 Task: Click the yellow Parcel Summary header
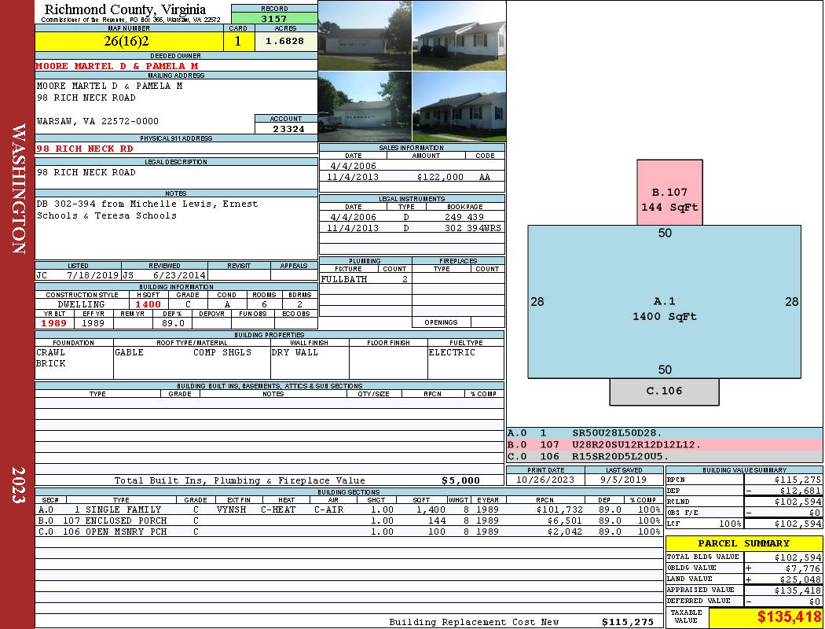click(x=743, y=543)
